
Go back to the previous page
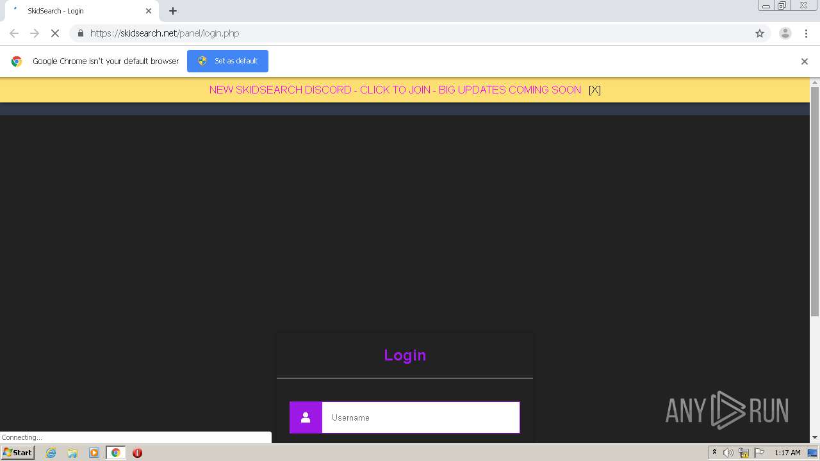coord(14,33)
